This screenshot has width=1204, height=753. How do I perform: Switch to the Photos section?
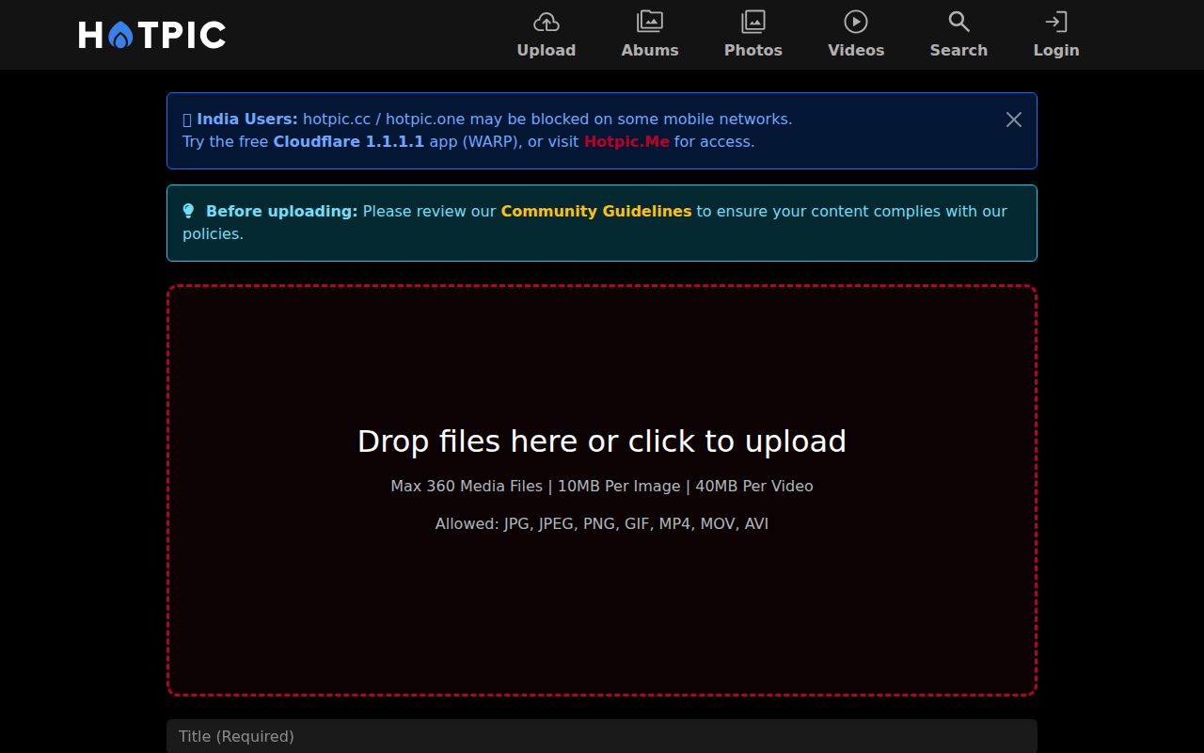[x=752, y=50]
